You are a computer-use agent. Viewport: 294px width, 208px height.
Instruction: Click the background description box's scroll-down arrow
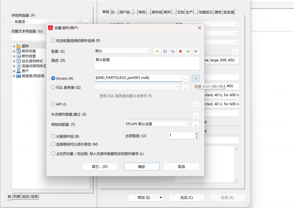[x=236, y=180]
